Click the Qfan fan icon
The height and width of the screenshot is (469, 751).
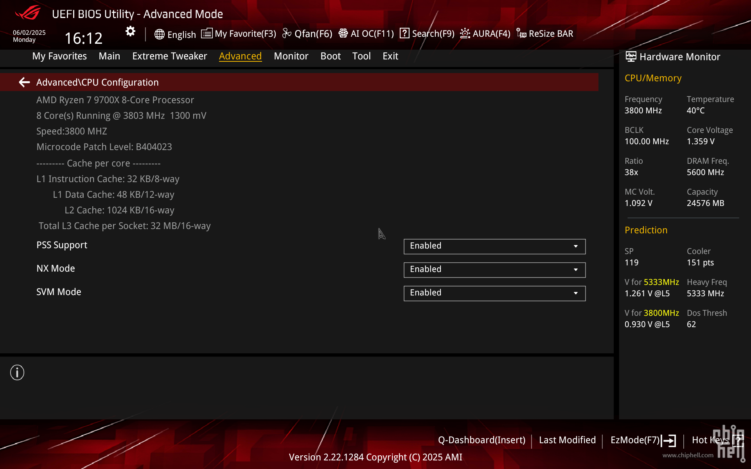pyautogui.click(x=287, y=34)
